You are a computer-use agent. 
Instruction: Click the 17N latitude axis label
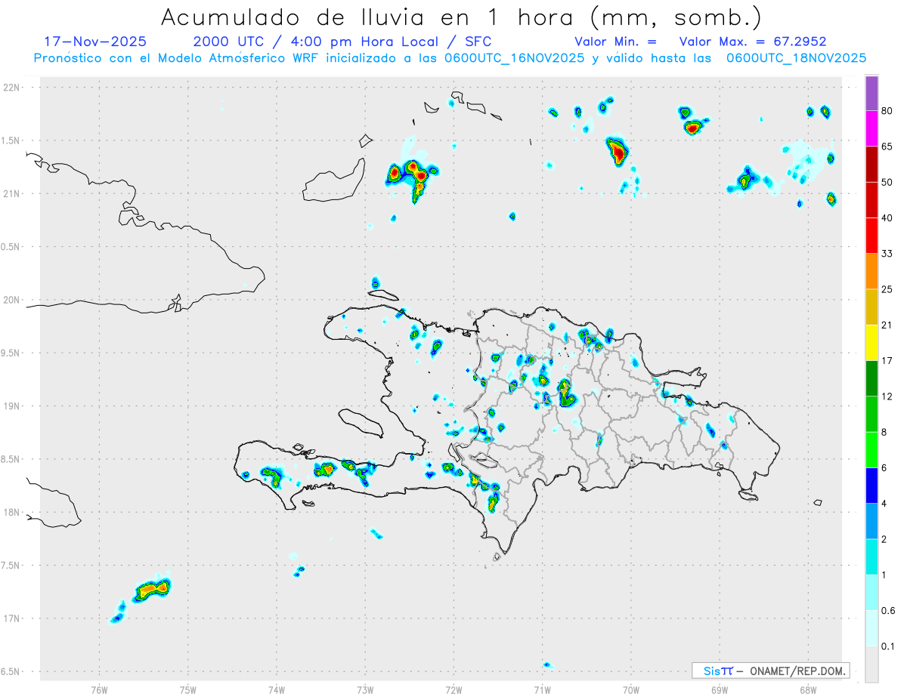[13, 618]
